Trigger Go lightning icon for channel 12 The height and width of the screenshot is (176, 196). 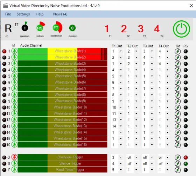(178, 120)
